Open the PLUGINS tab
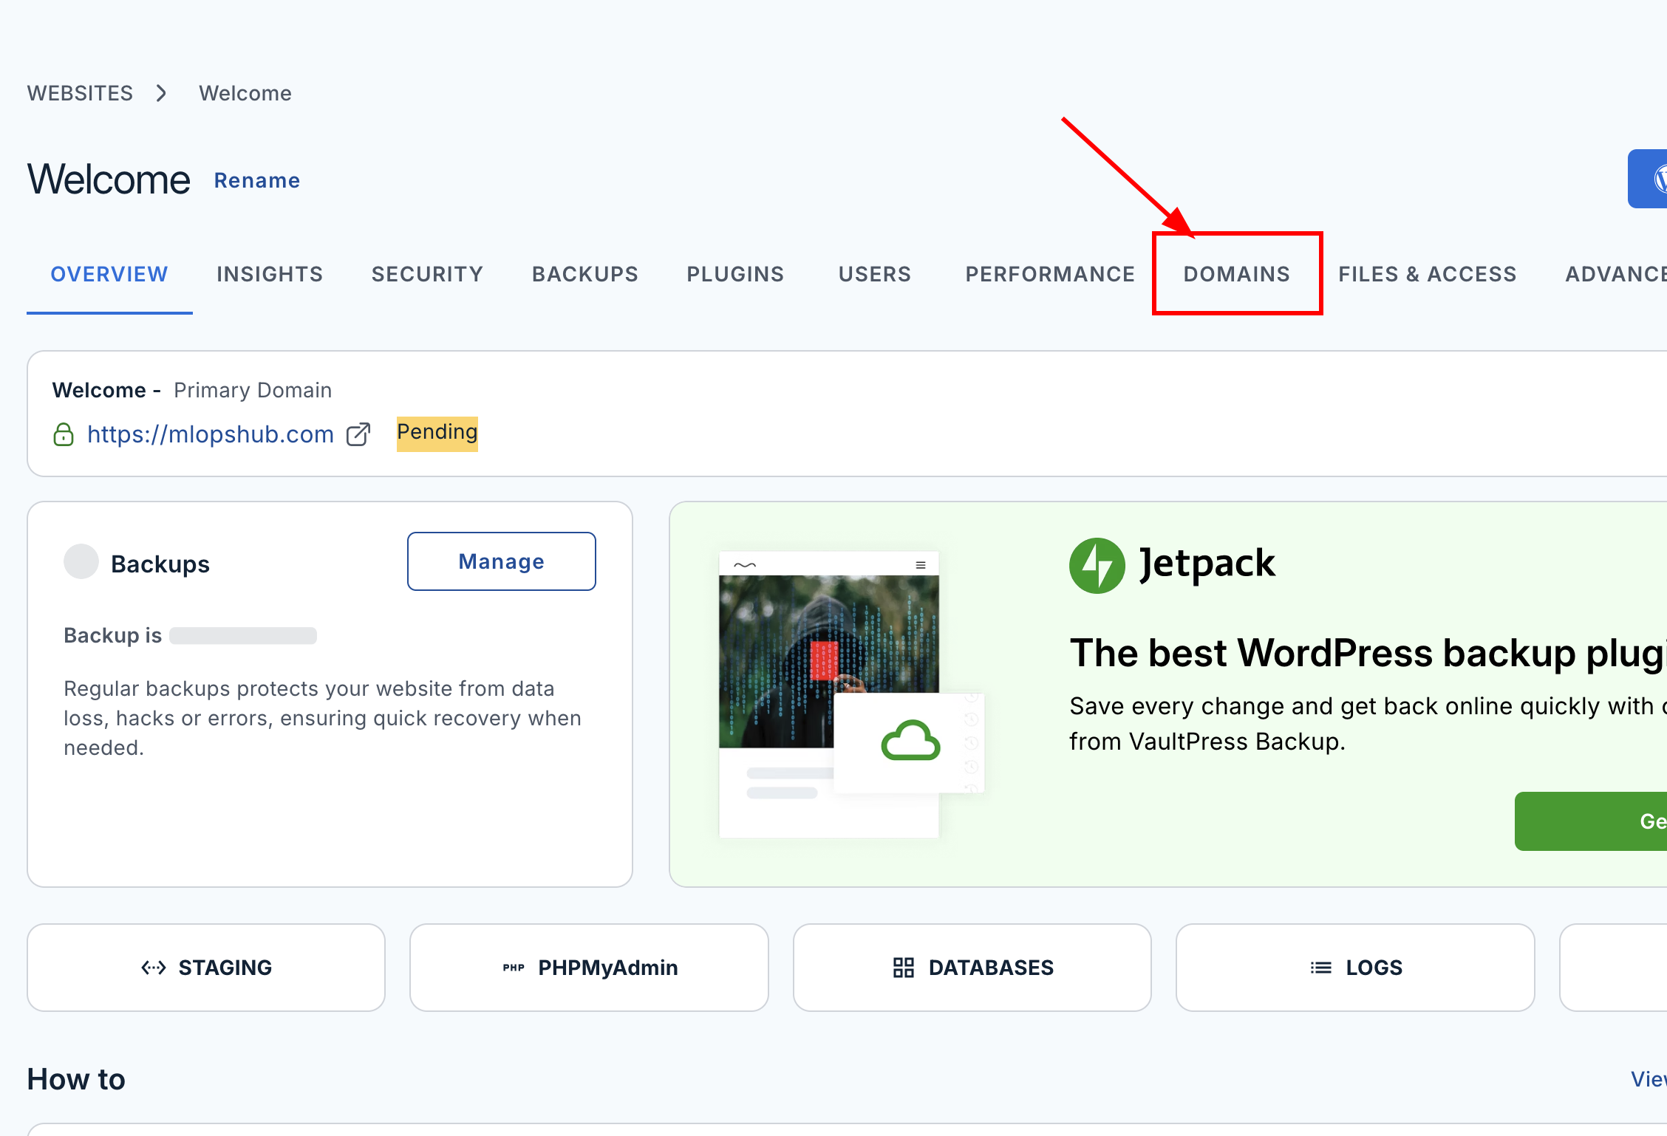The width and height of the screenshot is (1667, 1136). 735,274
